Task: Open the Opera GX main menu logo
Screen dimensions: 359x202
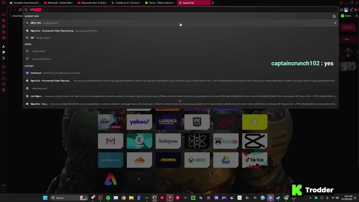Action: [x=4, y=3]
